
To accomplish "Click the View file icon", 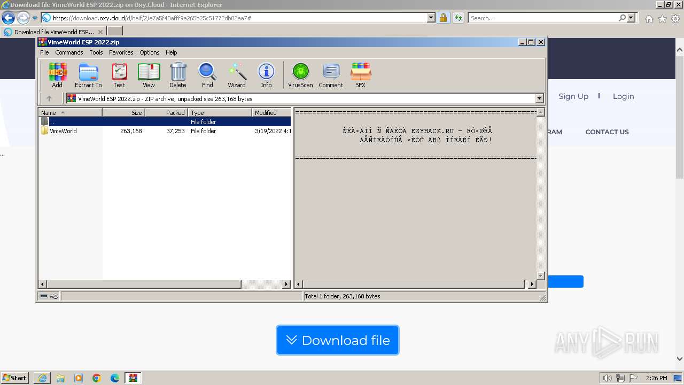I will coord(149,75).
